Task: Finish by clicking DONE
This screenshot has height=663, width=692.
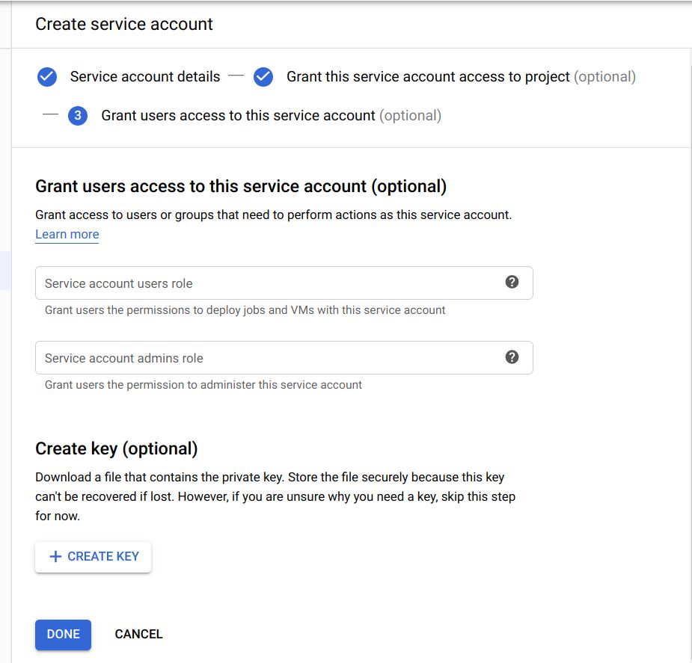Action: click(63, 635)
